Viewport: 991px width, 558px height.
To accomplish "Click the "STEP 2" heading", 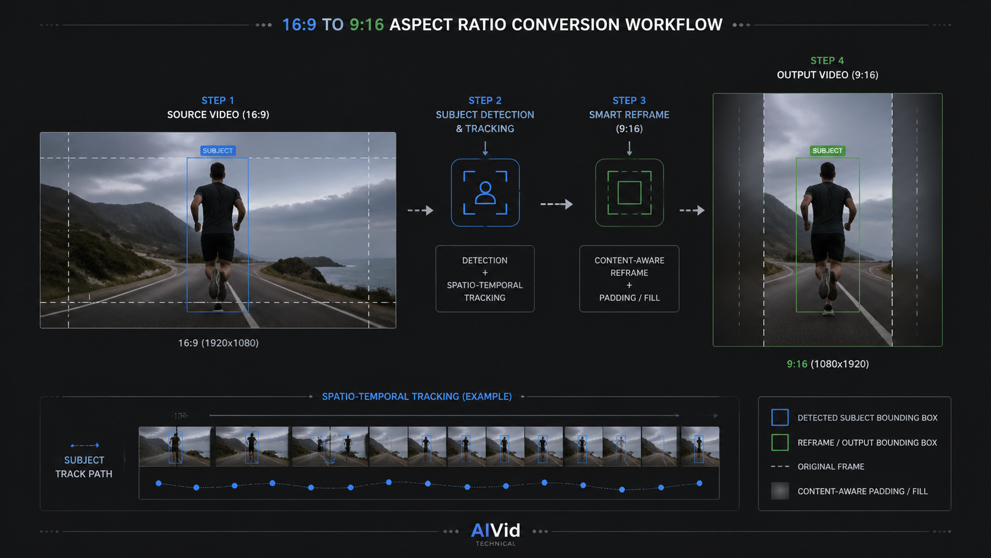I will point(485,100).
